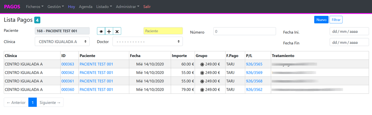The width and height of the screenshot is (372, 115).
Task: Add patient with the plus icon
Action: pos(109,31)
